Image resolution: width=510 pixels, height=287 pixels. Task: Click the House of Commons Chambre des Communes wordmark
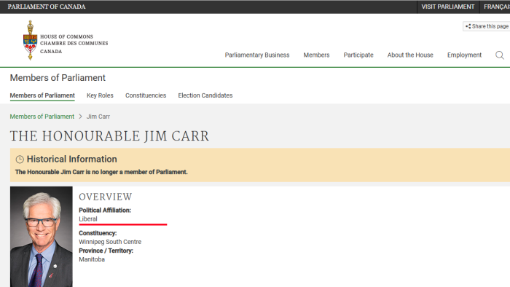(x=74, y=44)
